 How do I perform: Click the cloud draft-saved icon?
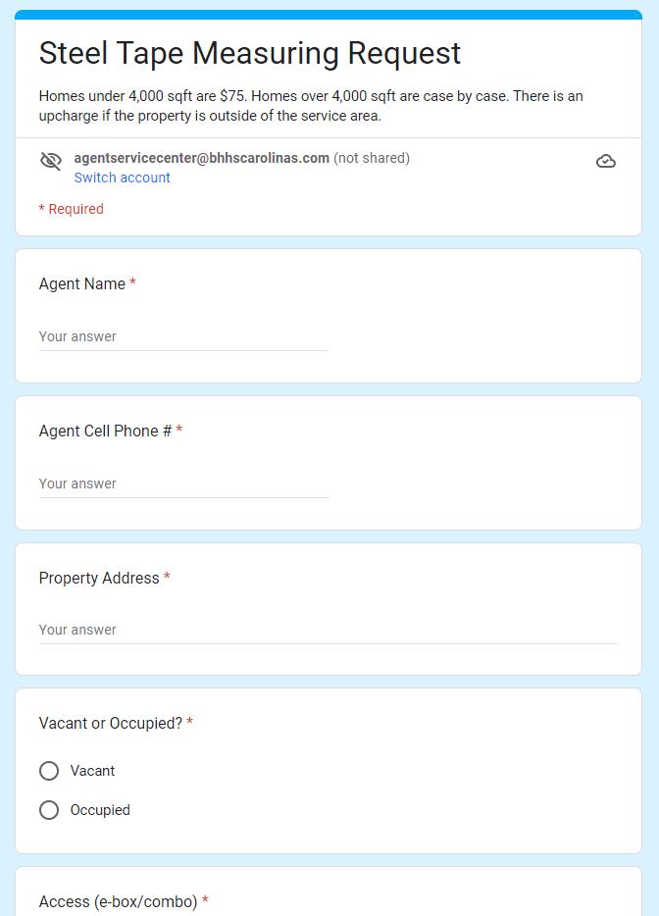point(606,161)
